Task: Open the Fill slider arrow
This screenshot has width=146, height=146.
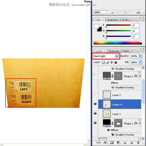Action: [x=140, y=62]
